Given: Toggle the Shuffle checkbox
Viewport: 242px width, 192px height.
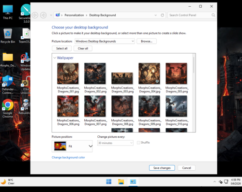Looking at the screenshot, I should 138,143.
